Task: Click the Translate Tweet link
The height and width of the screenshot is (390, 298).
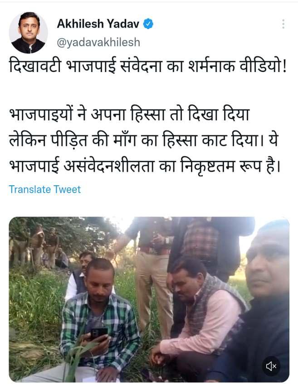Action: pyautogui.click(x=45, y=189)
